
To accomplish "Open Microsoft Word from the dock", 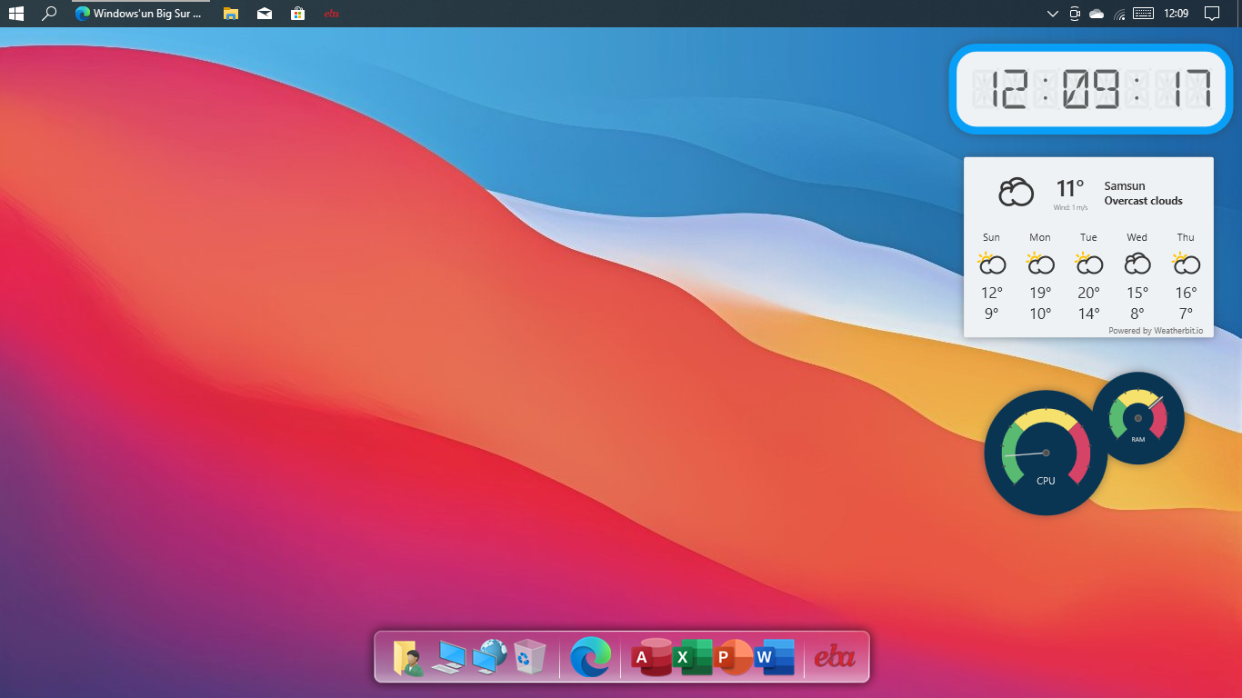I will point(774,657).
